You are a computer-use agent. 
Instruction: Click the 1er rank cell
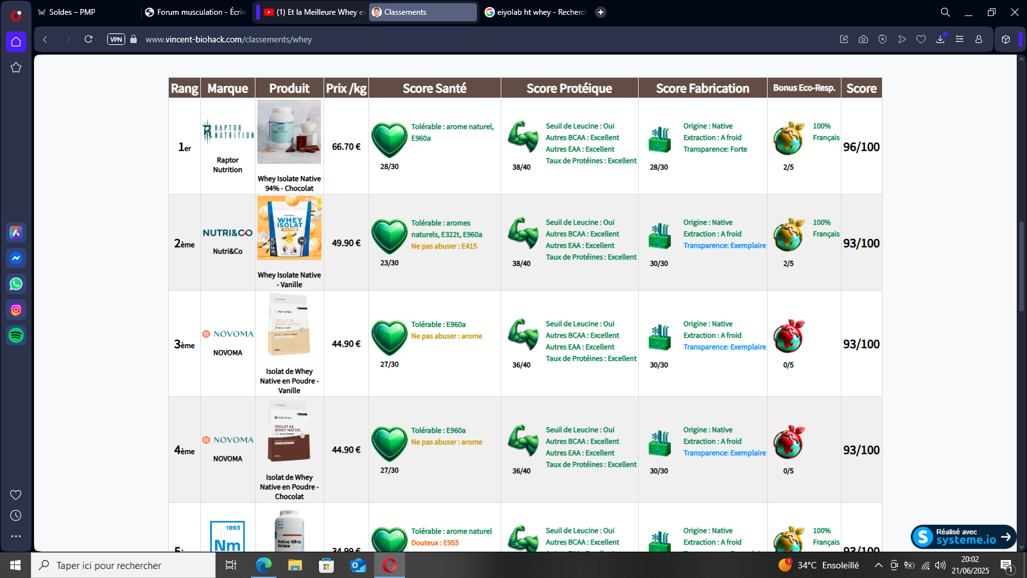coord(185,146)
